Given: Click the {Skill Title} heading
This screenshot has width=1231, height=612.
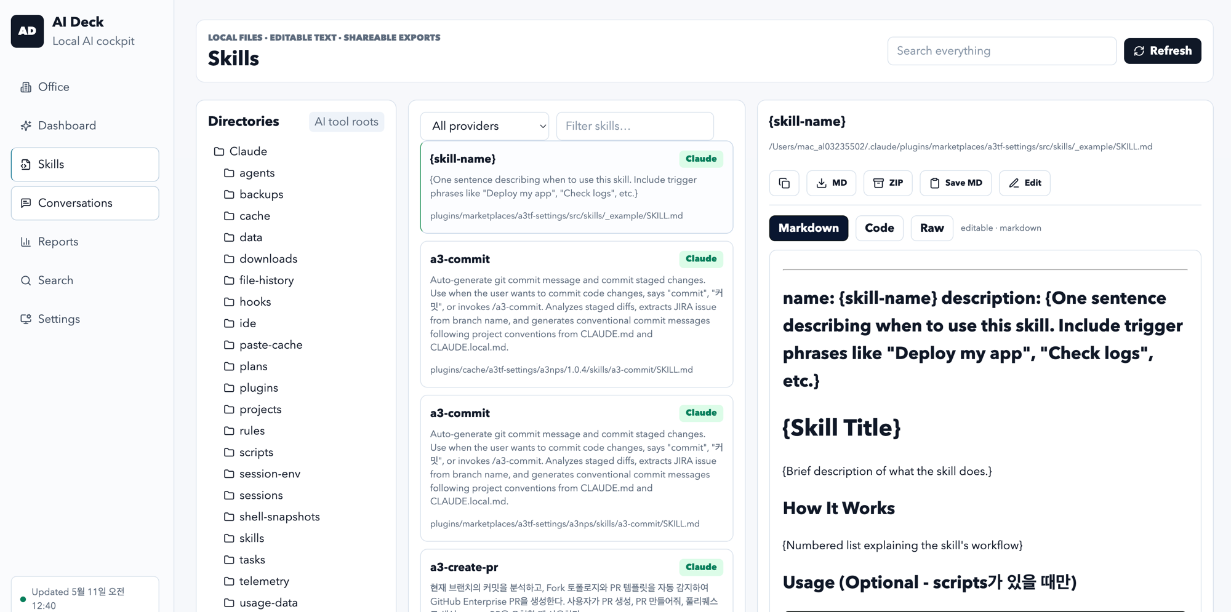Looking at the screenshot, I should 841,428.
